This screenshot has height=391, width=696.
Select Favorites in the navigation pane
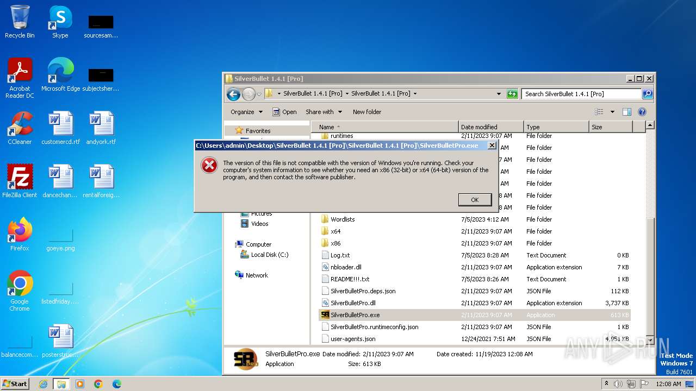pyautogui.click(x=258, y=131)
